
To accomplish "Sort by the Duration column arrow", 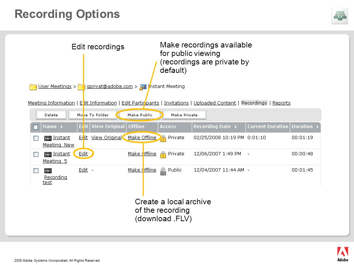I will 317,127.
